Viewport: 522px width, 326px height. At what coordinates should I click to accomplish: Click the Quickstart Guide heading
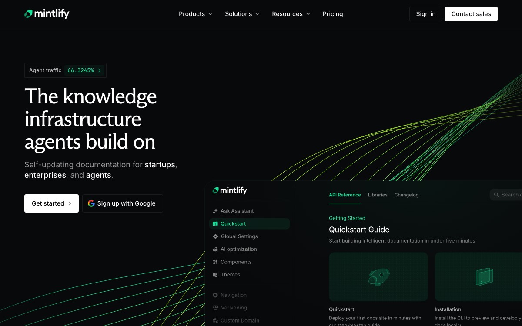pos(359,230)
